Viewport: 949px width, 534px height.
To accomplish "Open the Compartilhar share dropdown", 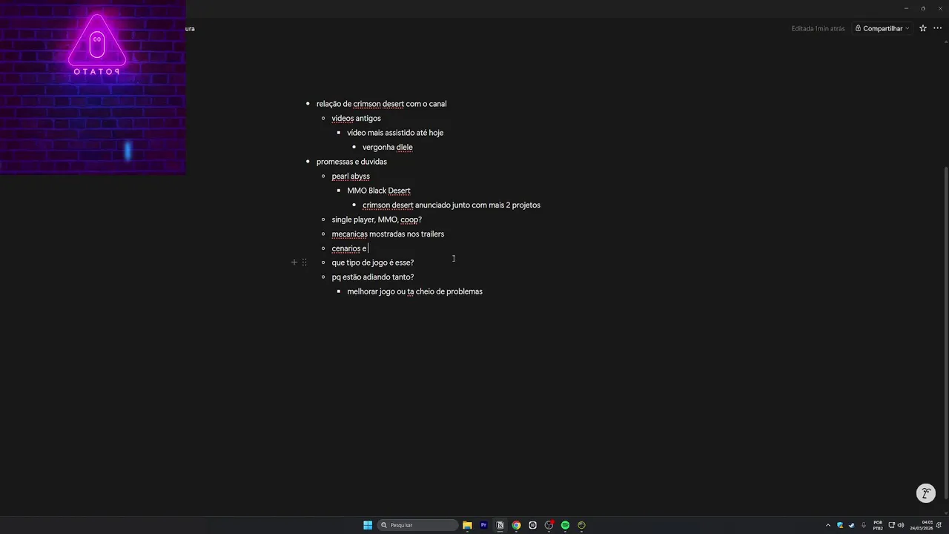I will 882,28.
